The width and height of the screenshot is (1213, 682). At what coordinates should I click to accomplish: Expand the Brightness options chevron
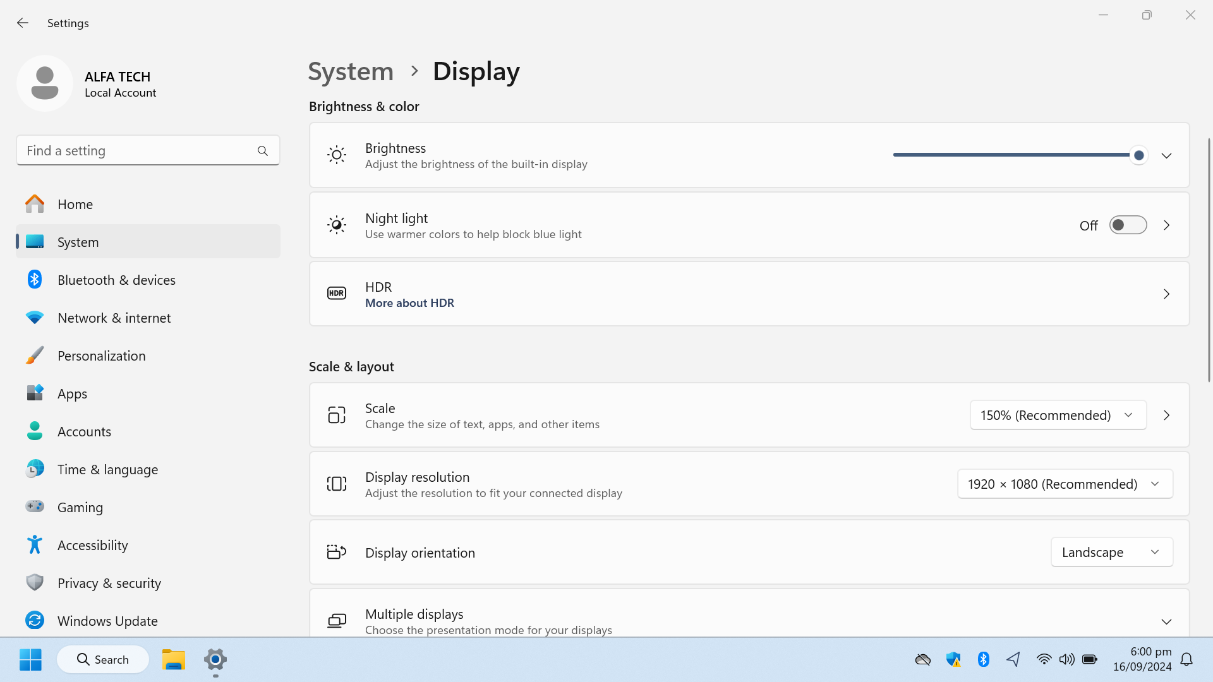coord(1166,155)
